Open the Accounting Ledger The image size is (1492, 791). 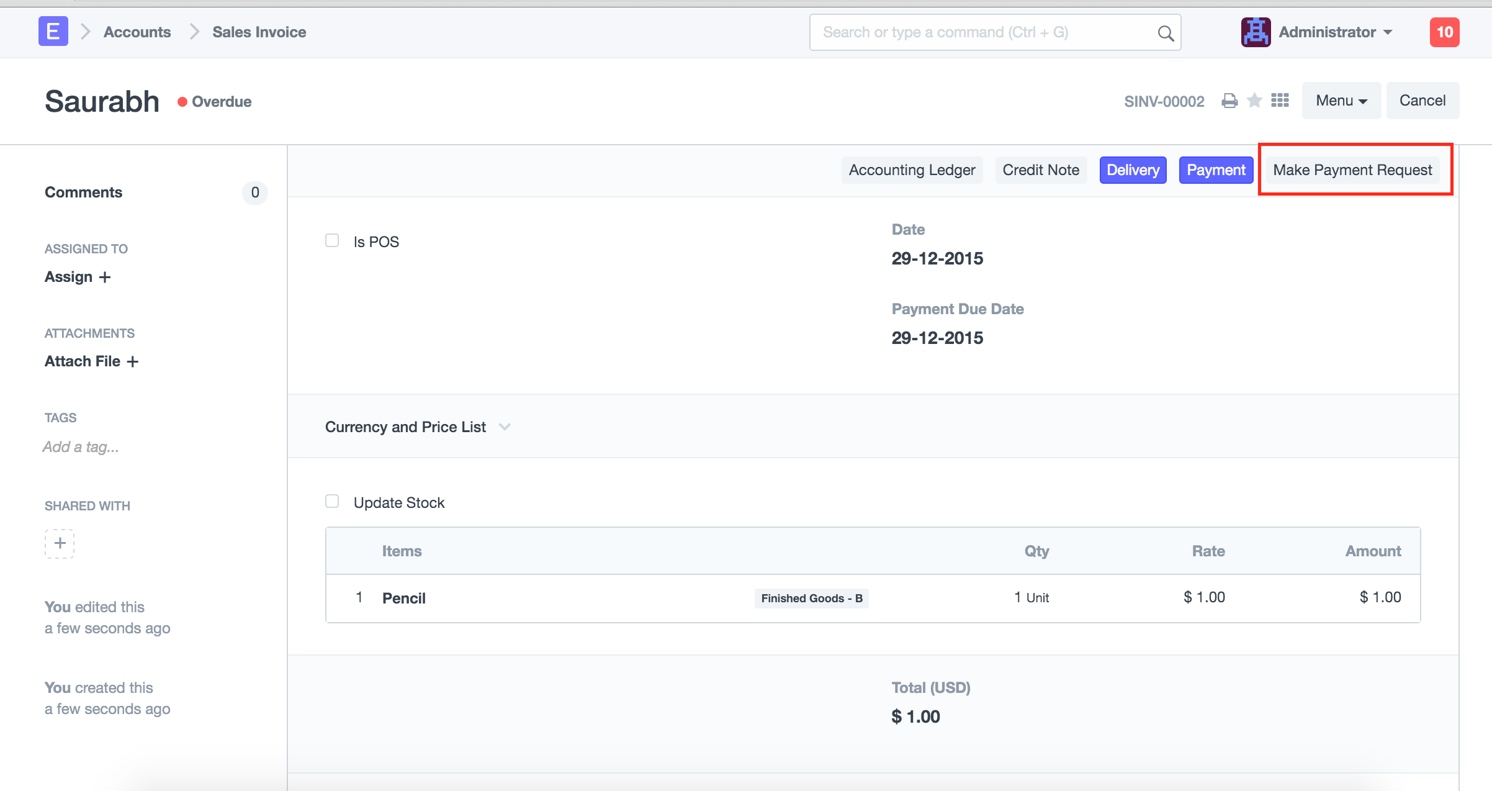coord(912,170)
